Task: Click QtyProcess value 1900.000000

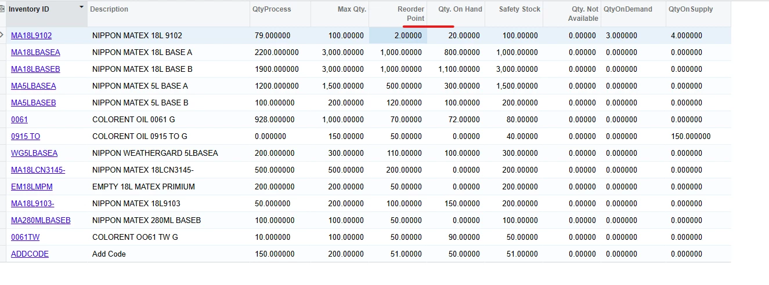Action: (x=277, y=69)
